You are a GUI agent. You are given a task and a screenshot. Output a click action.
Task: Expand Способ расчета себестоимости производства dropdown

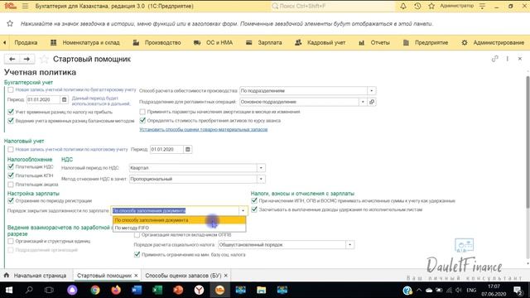[372, 90]
